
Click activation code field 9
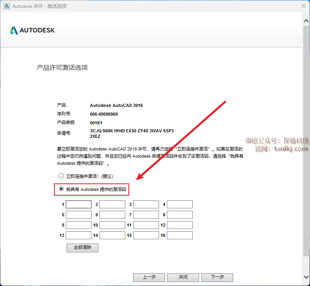click(78, 225)
